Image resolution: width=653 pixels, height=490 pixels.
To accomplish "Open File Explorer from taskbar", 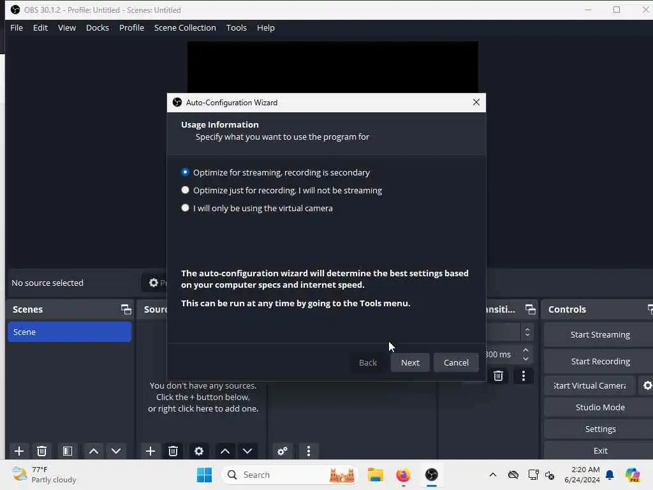I will point(375,475).
